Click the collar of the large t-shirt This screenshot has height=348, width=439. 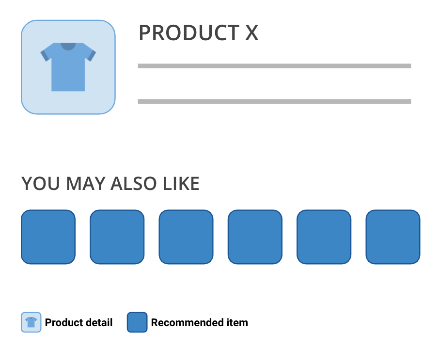(x=68, y=47)
